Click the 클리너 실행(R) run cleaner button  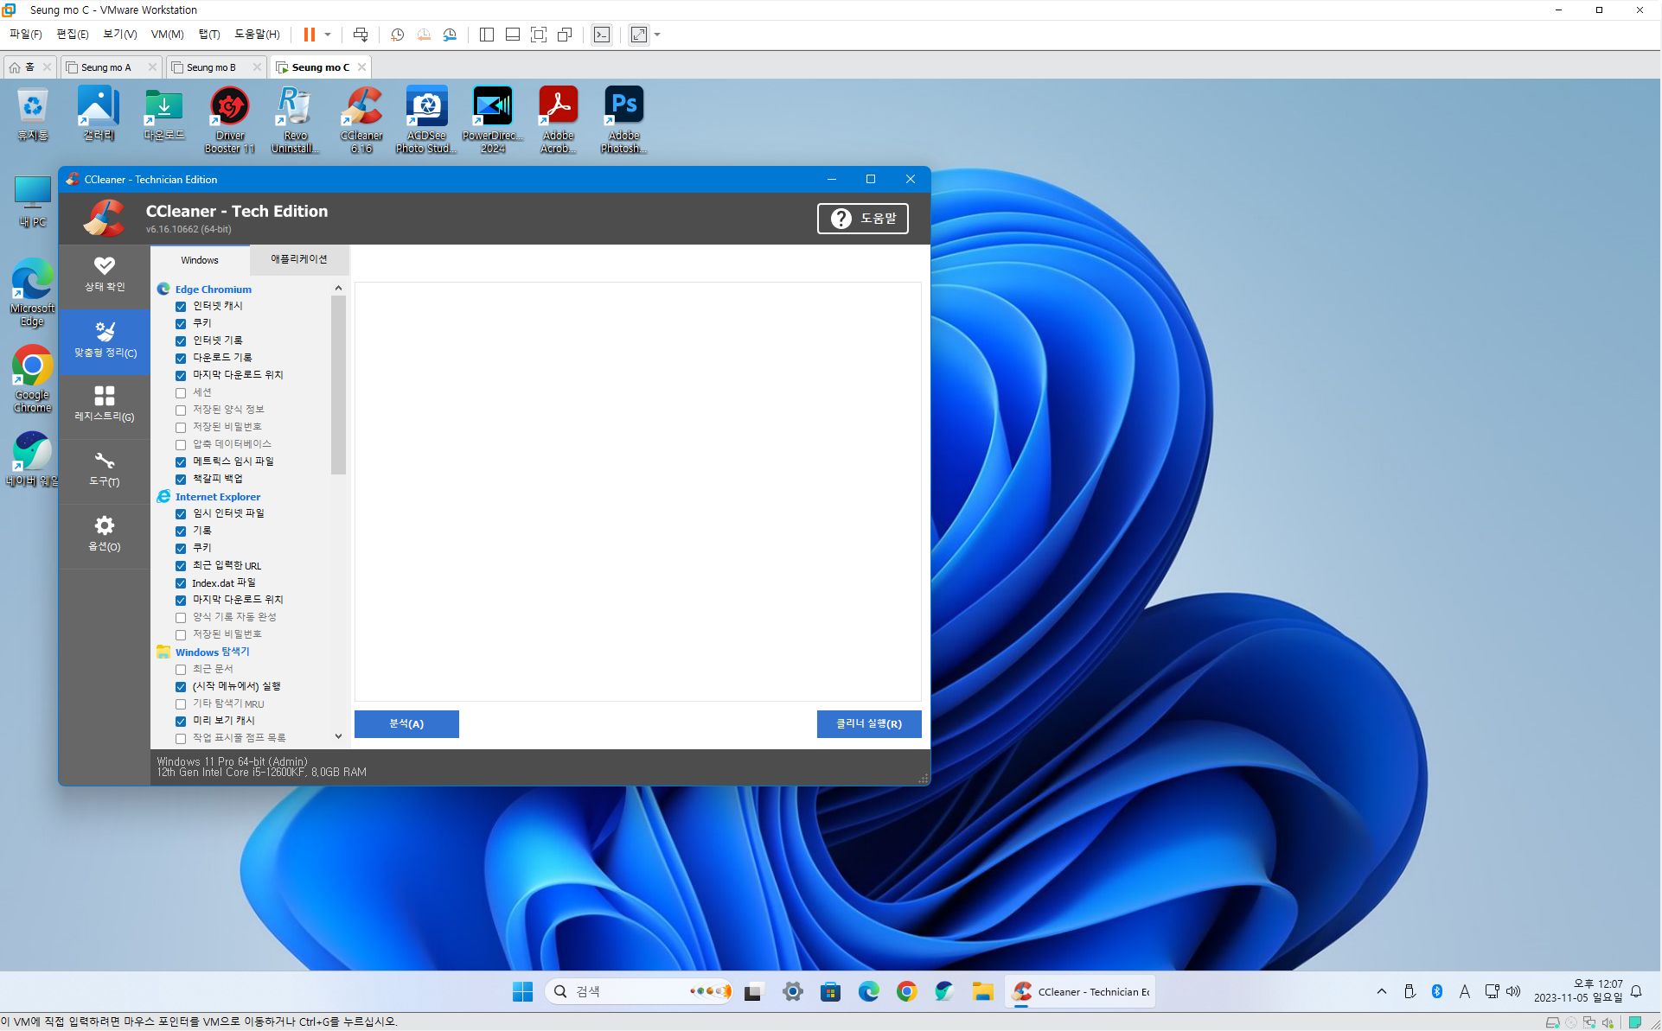click(868, 724)
